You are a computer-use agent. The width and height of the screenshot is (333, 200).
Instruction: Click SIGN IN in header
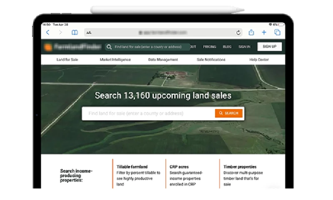pos(244,47)
